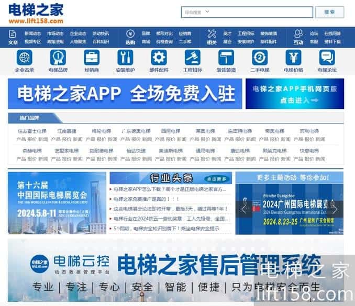Click 报价 under 江南嘉捷

[66, 139]
